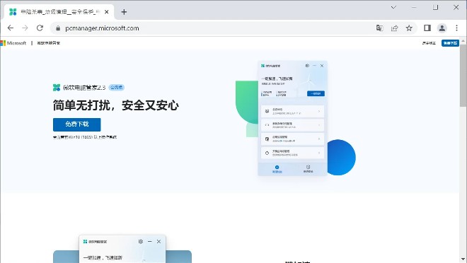
Task: Reload the pcmanager.microsoft.com page
Action: click(40, 28)
